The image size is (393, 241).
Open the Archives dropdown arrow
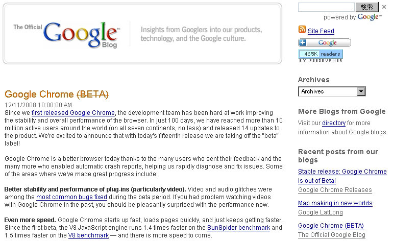pos(361,91)
